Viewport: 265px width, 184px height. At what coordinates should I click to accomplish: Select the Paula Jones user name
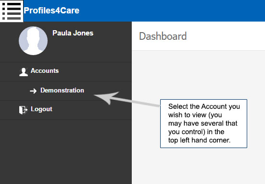[x=73, y=33]
